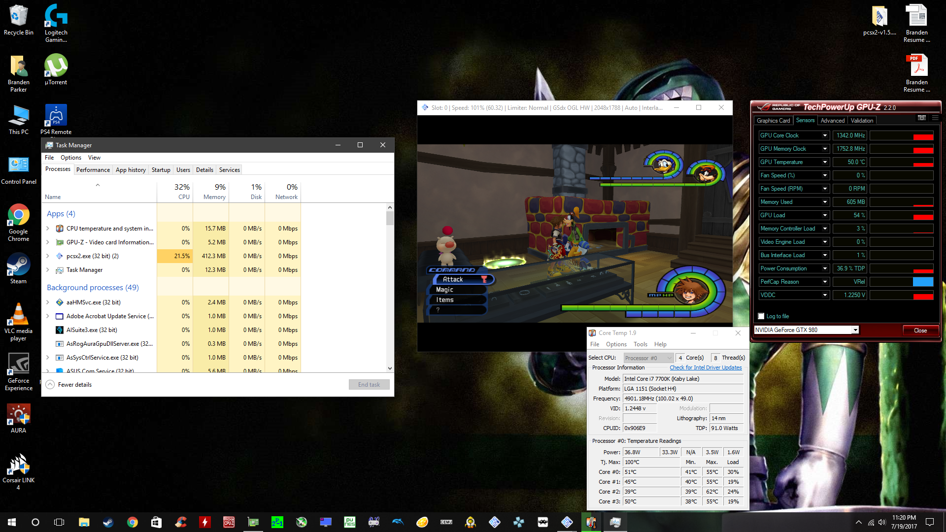Click Check for Intel Driver Updates link
The image size is (946, 532).
[706, 367]
